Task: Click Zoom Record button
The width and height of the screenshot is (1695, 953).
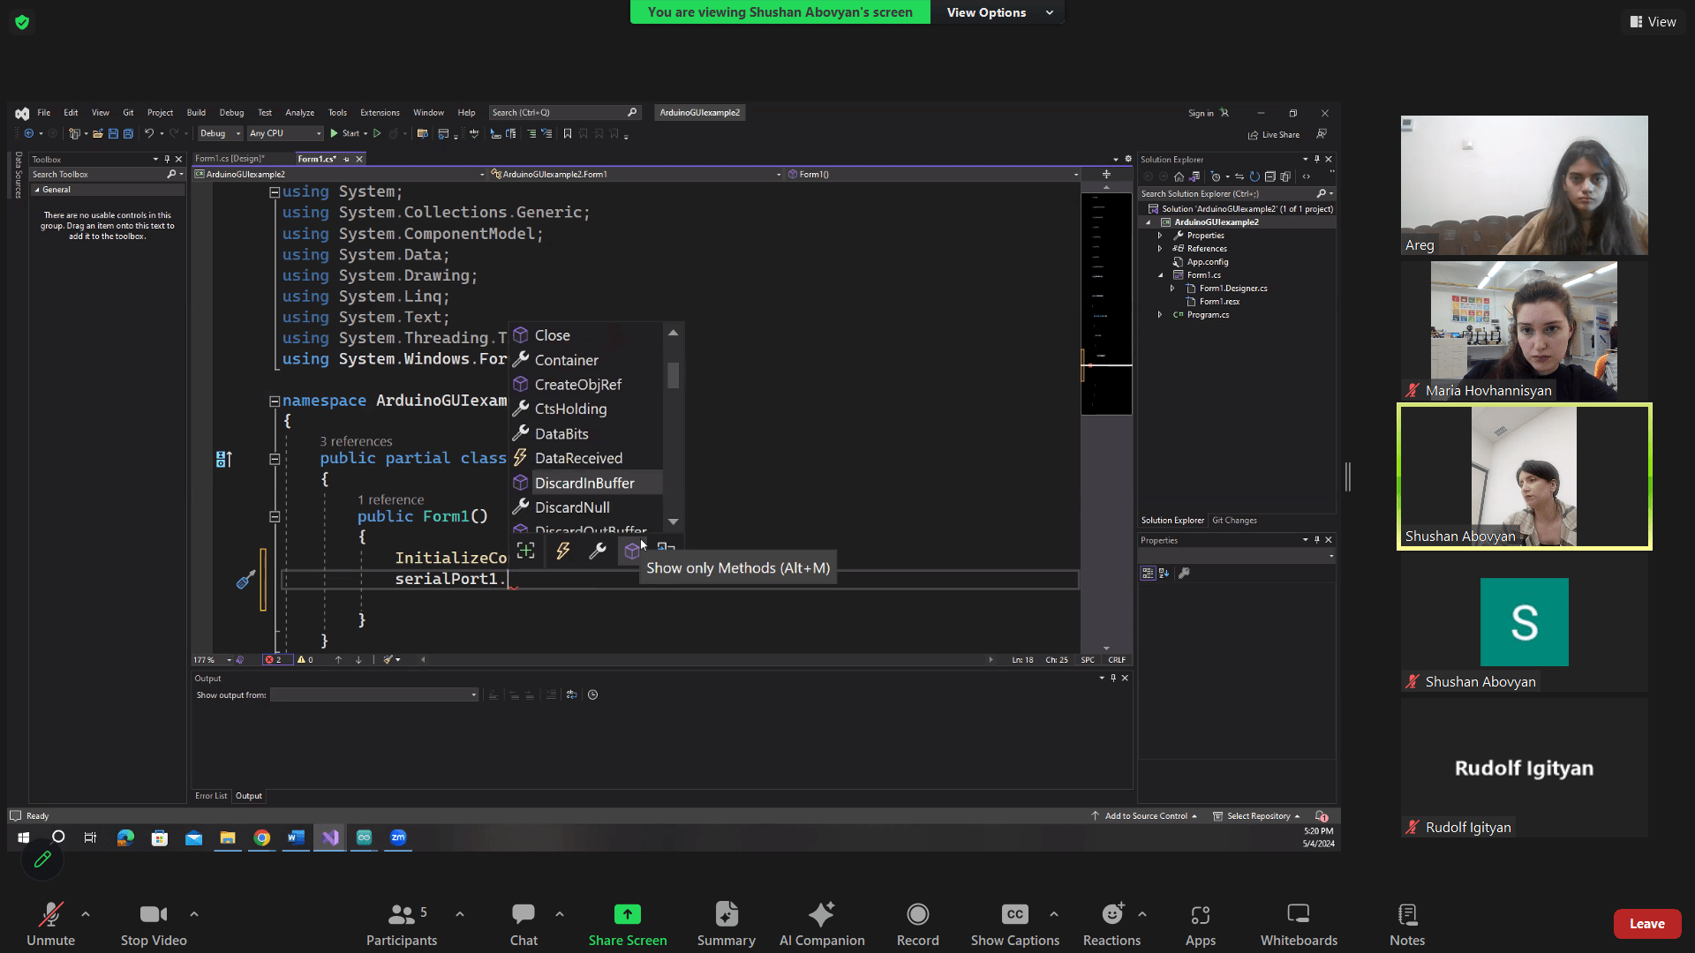Action: pyautogui.click(x=918, y=924)
